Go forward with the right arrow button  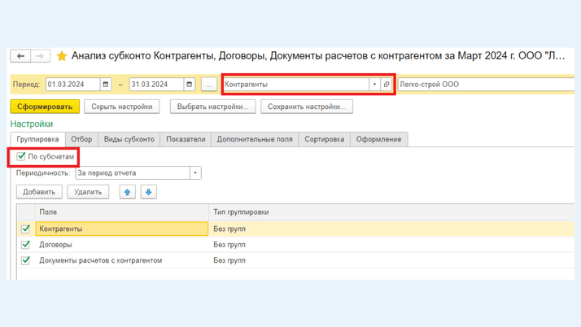tap(40, 56)
